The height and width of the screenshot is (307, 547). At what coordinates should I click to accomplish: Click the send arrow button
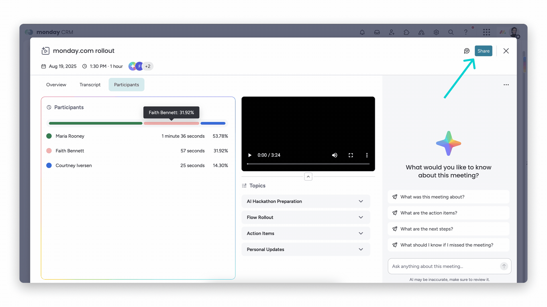504,266
